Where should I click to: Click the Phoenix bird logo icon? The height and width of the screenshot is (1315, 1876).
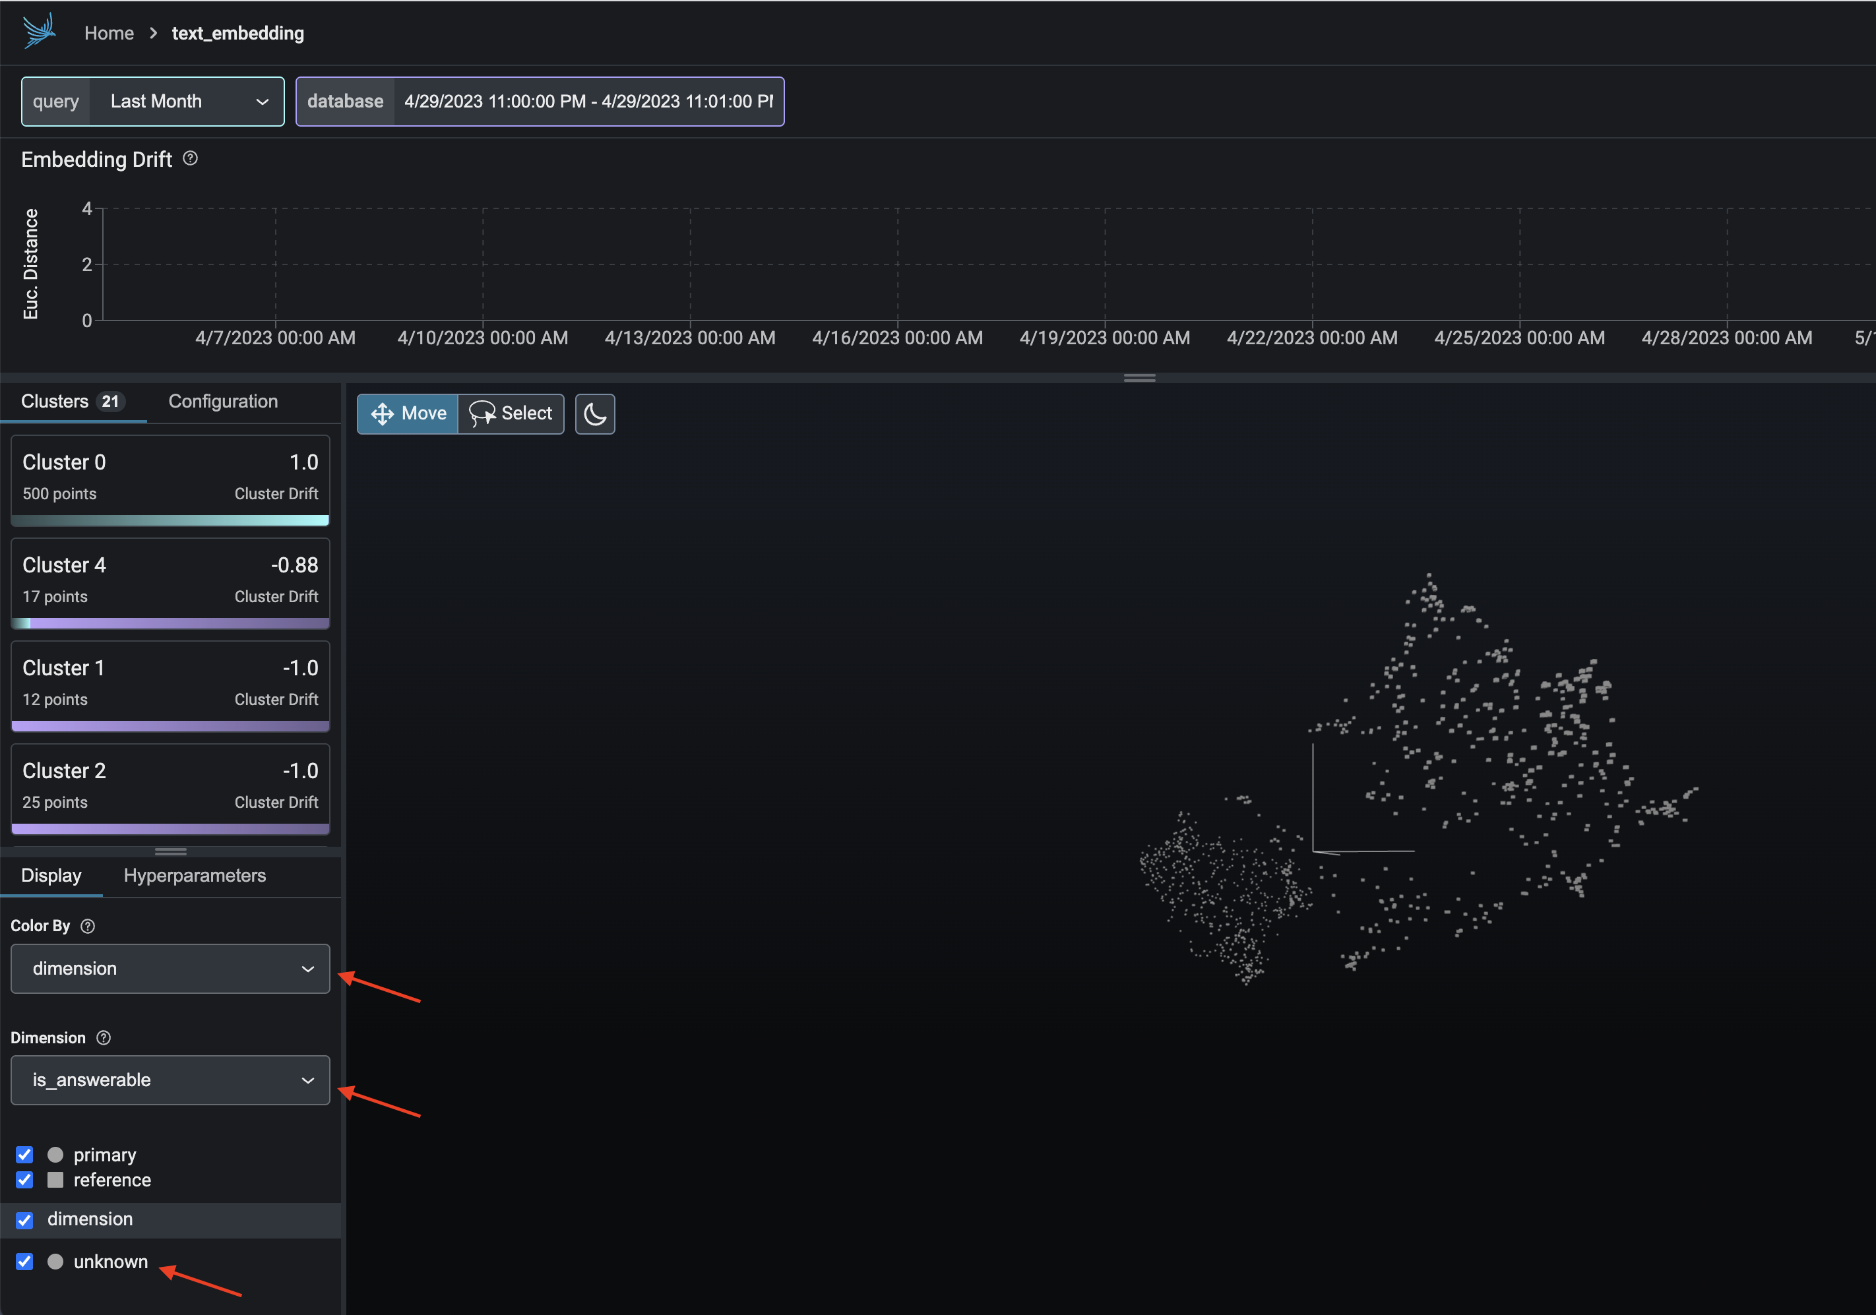pos(38,32)
